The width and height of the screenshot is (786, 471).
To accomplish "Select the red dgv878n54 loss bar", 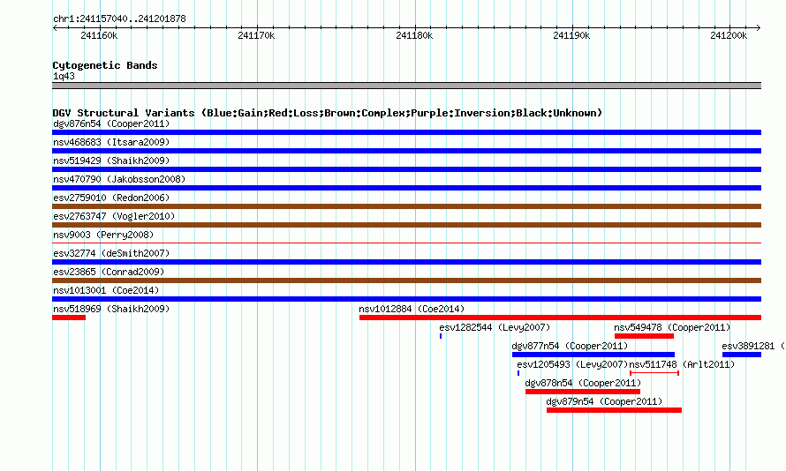I will pyautogui.click(x=583, y=392).
